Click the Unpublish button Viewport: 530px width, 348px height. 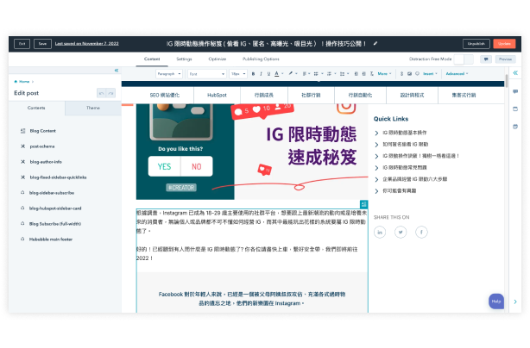click(x=475, y=43)
